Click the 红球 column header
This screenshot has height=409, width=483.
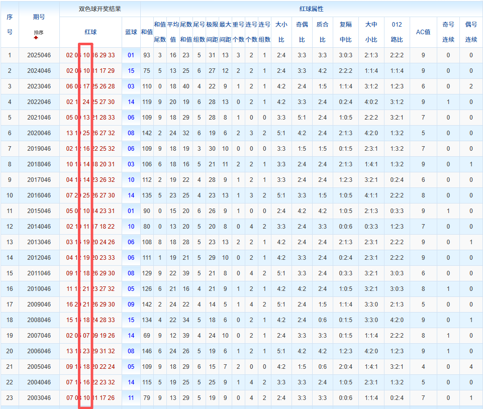[x=90, y=32]
